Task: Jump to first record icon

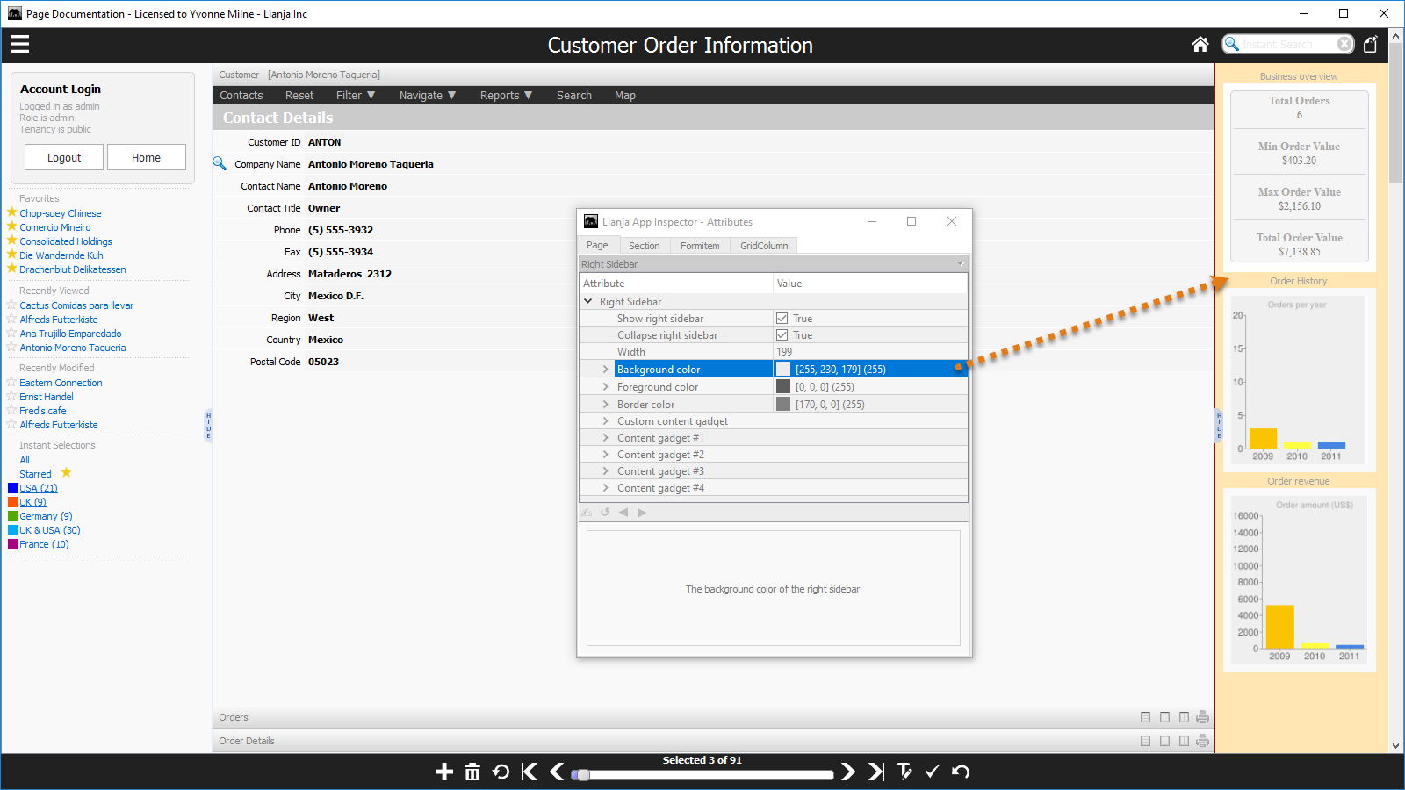Action: pyautogui.click(x=529, y=772)
